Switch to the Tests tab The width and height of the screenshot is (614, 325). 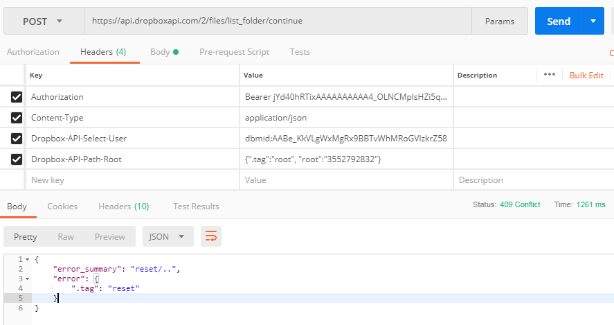click(300, 52)
